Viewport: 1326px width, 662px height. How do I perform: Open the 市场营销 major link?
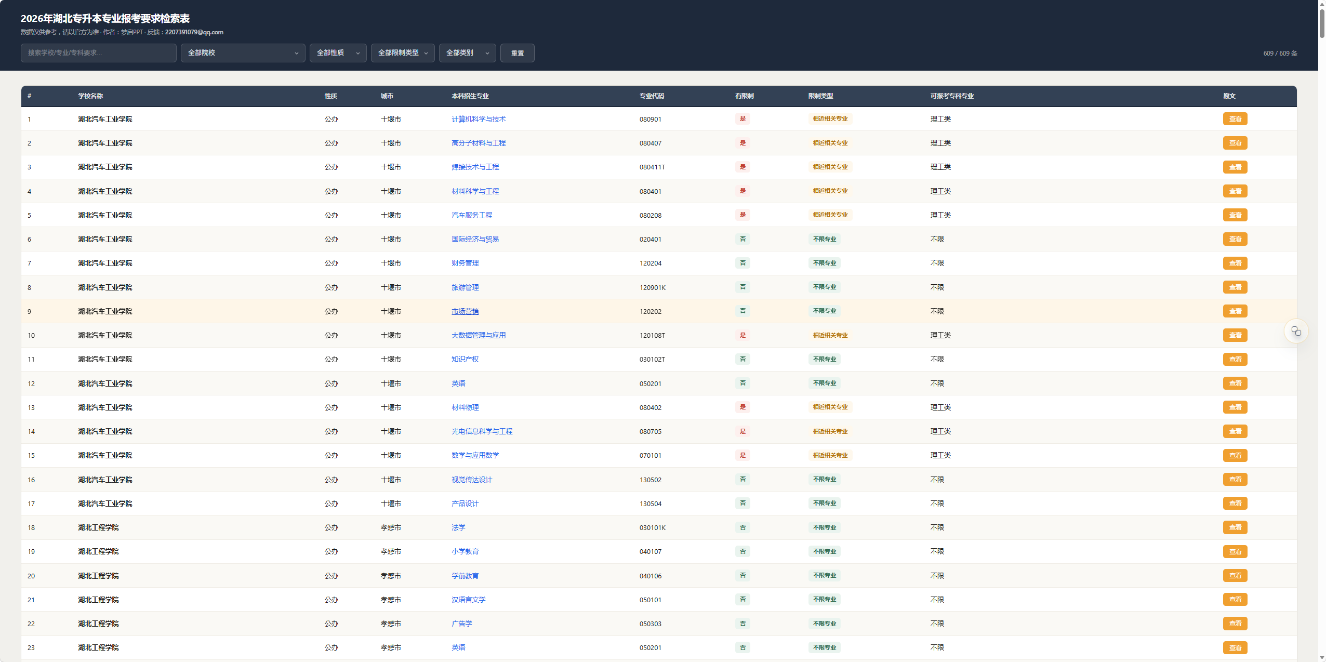(465, 311)
